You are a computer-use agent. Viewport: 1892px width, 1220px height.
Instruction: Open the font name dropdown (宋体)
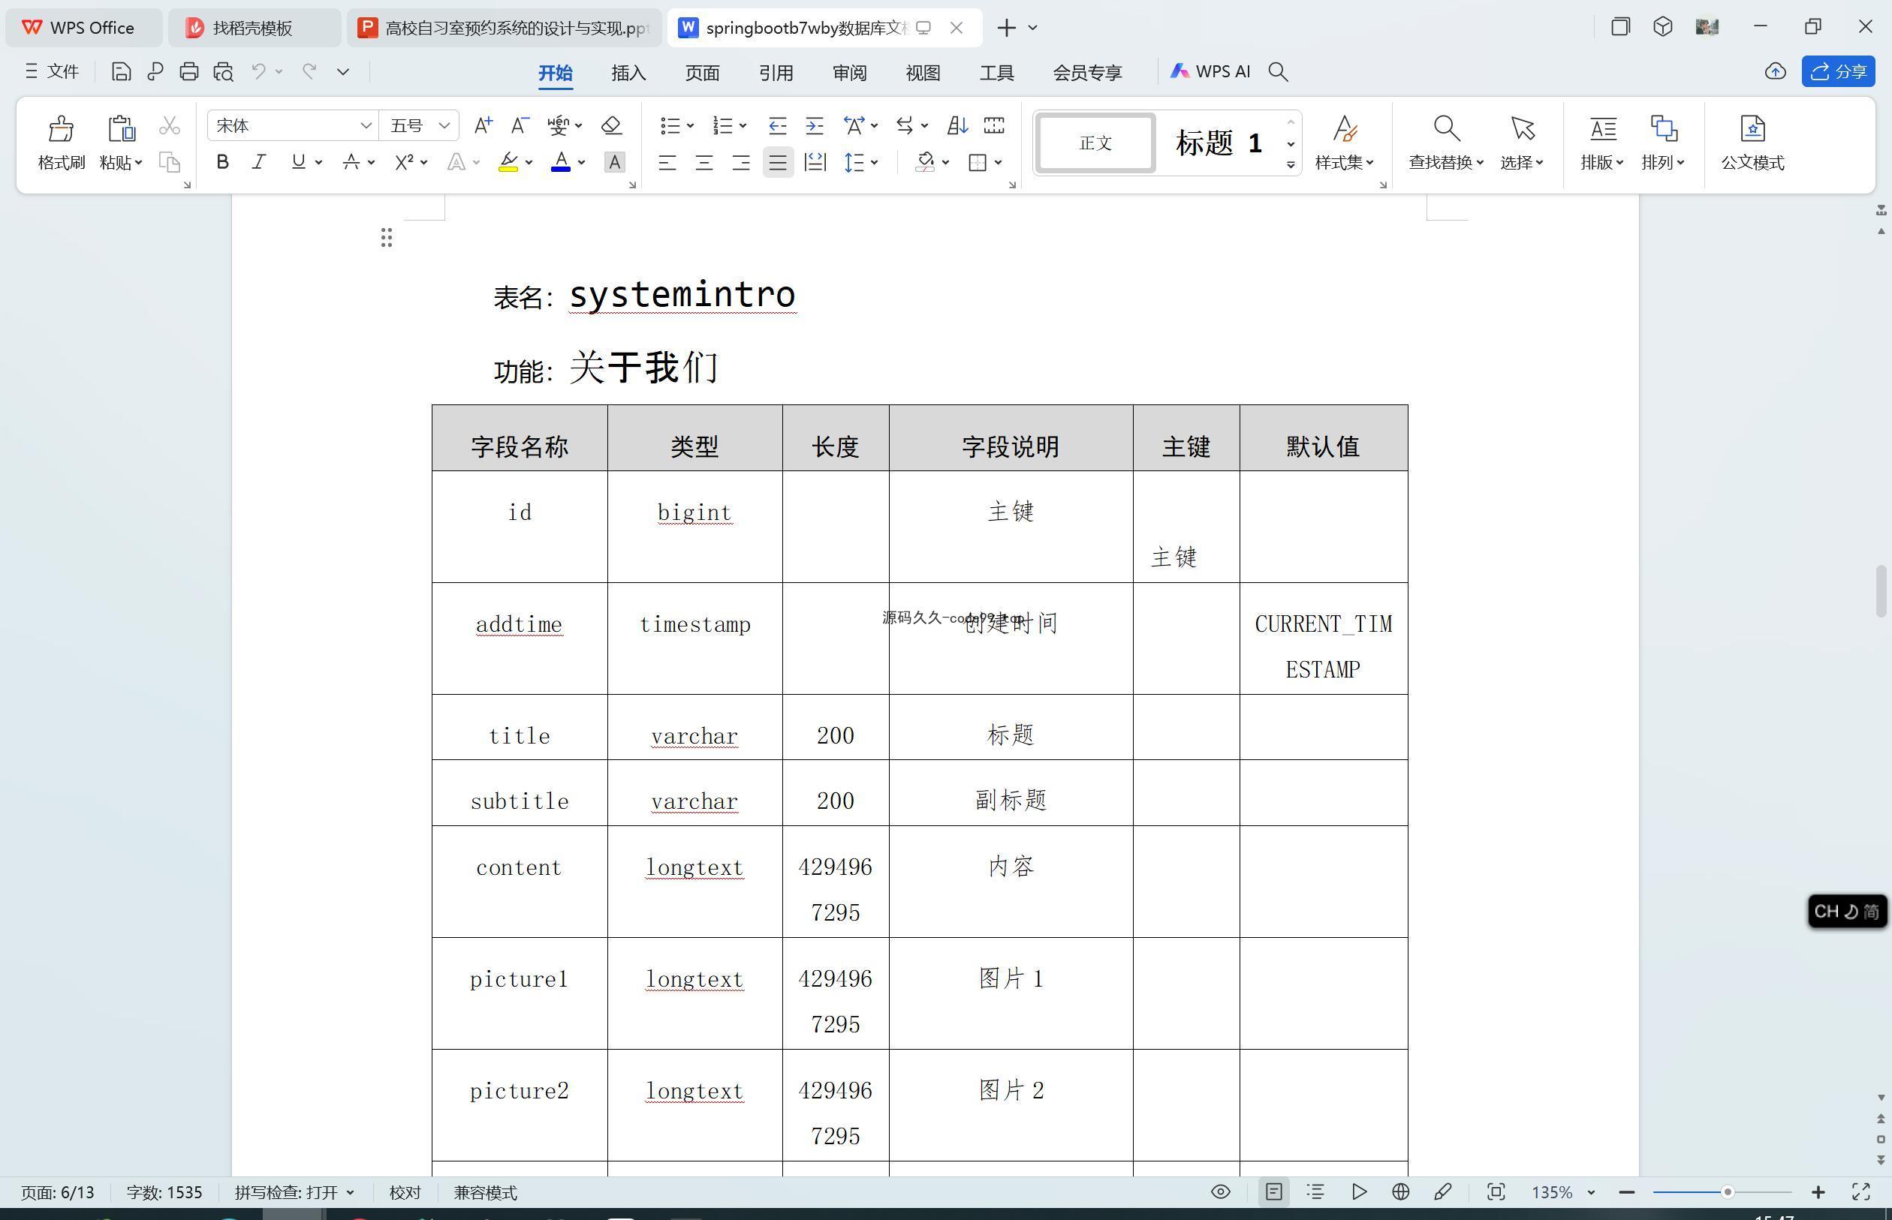click(x=366, y=126)
